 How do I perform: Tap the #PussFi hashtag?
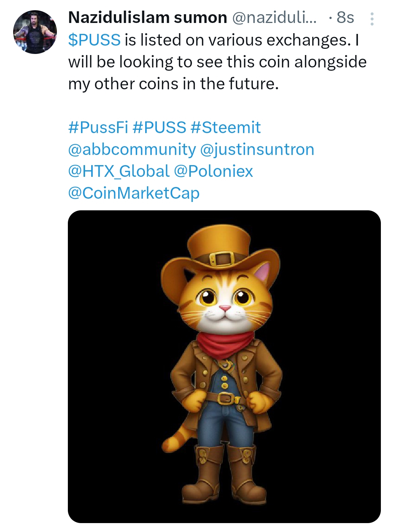[98, 128]
